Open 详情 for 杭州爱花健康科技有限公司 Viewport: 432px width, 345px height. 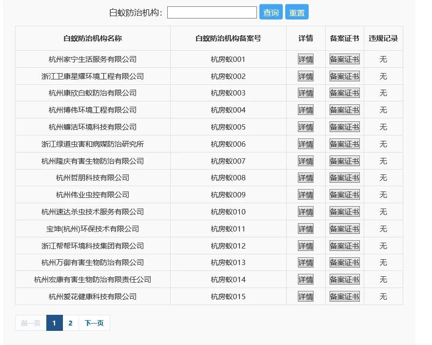pos(306,297)
